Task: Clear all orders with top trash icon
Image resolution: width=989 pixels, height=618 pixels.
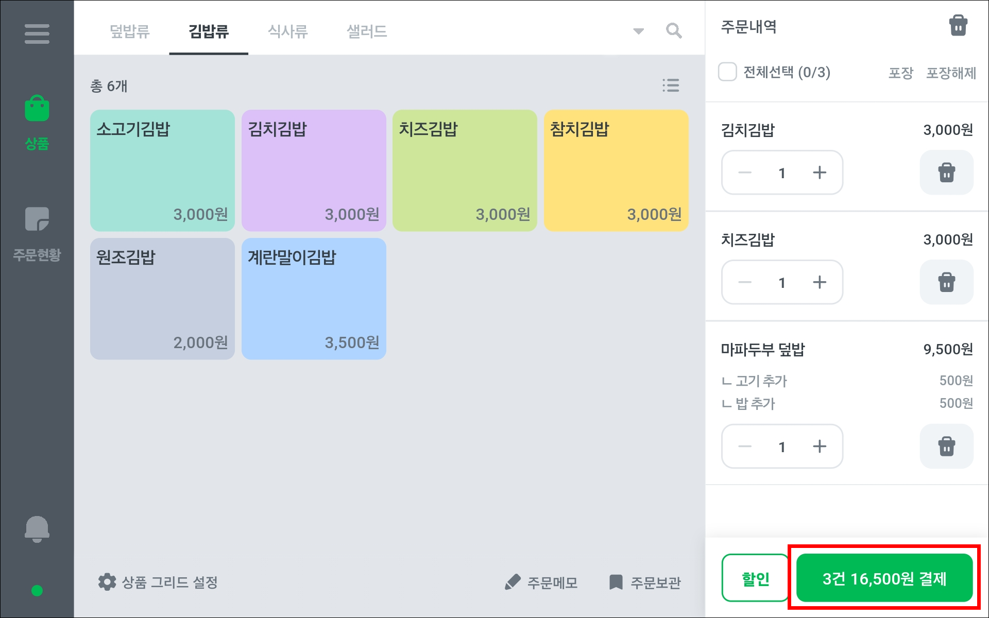Action: [x=958, y=26]
